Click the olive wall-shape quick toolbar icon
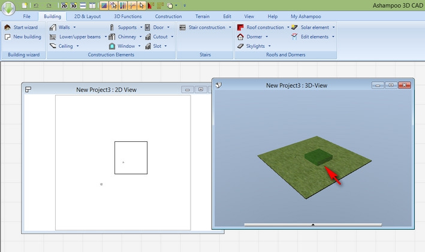The image size is (425, 252). (160, 5)
